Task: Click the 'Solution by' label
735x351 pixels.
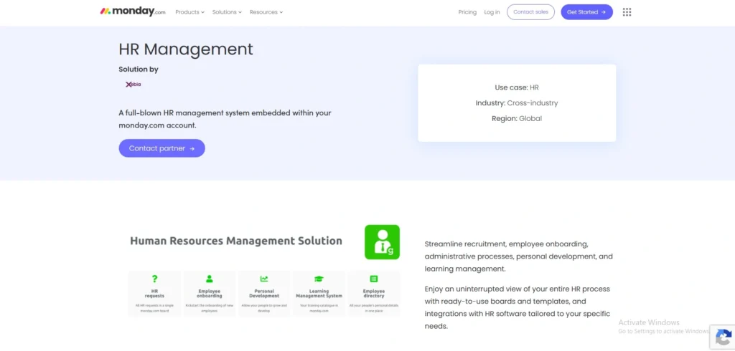Action: [x=139, y=69]
